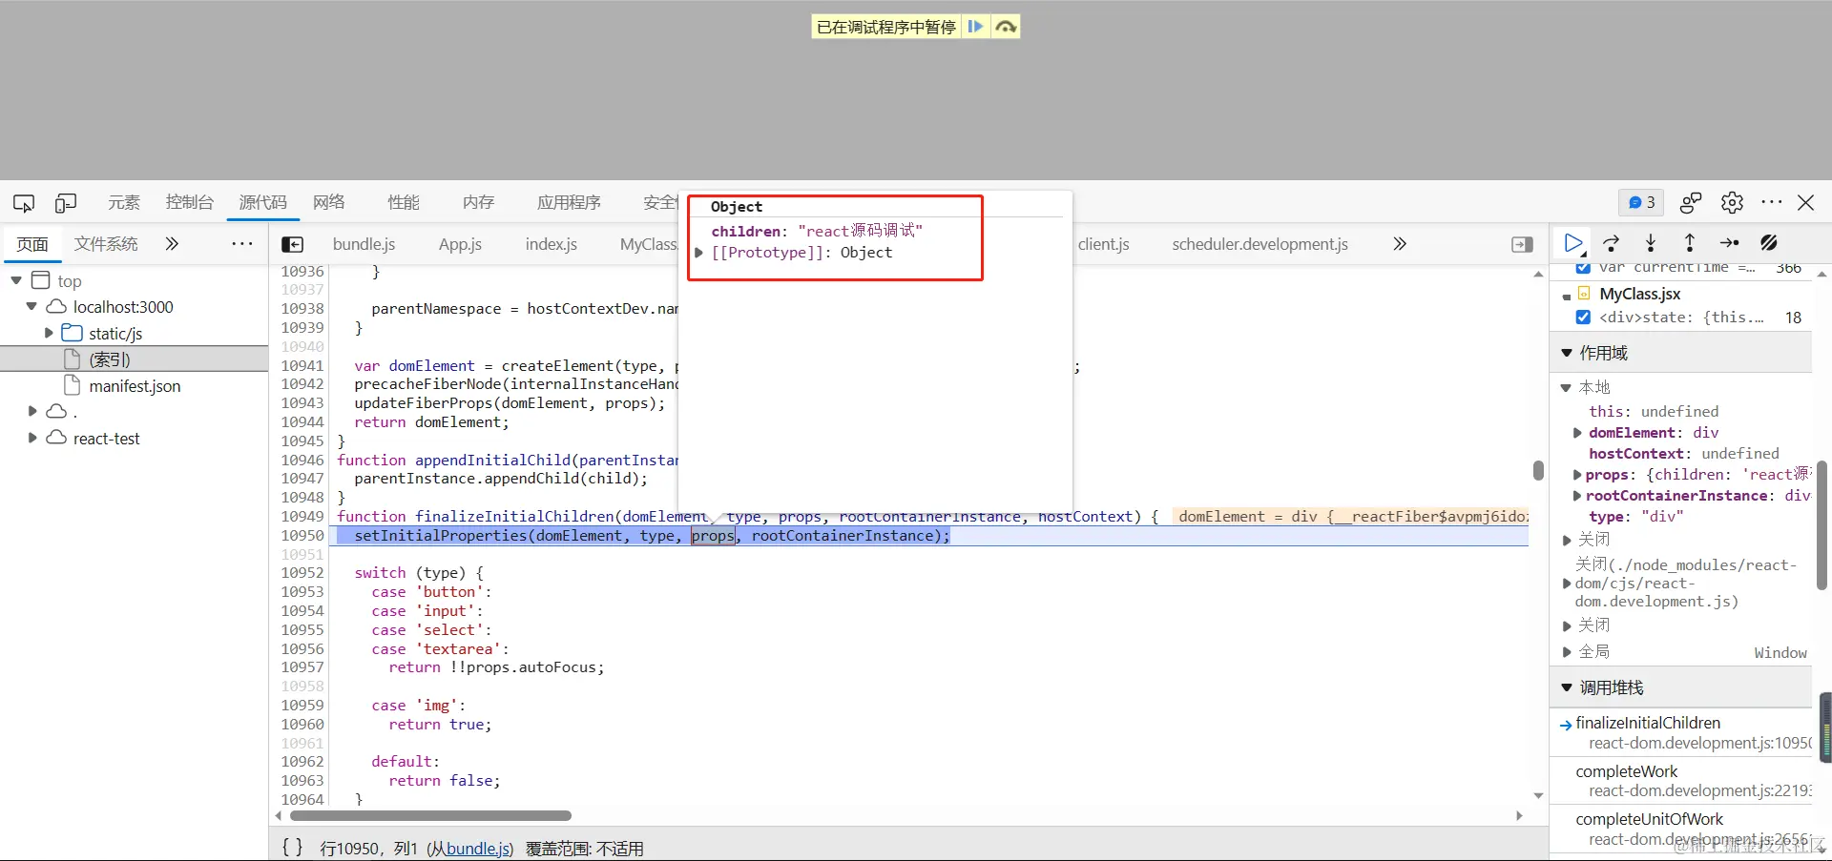Open the 控制台 panel tab
1832x861 pixels.
pyautogui.click(x=189, y=202)
